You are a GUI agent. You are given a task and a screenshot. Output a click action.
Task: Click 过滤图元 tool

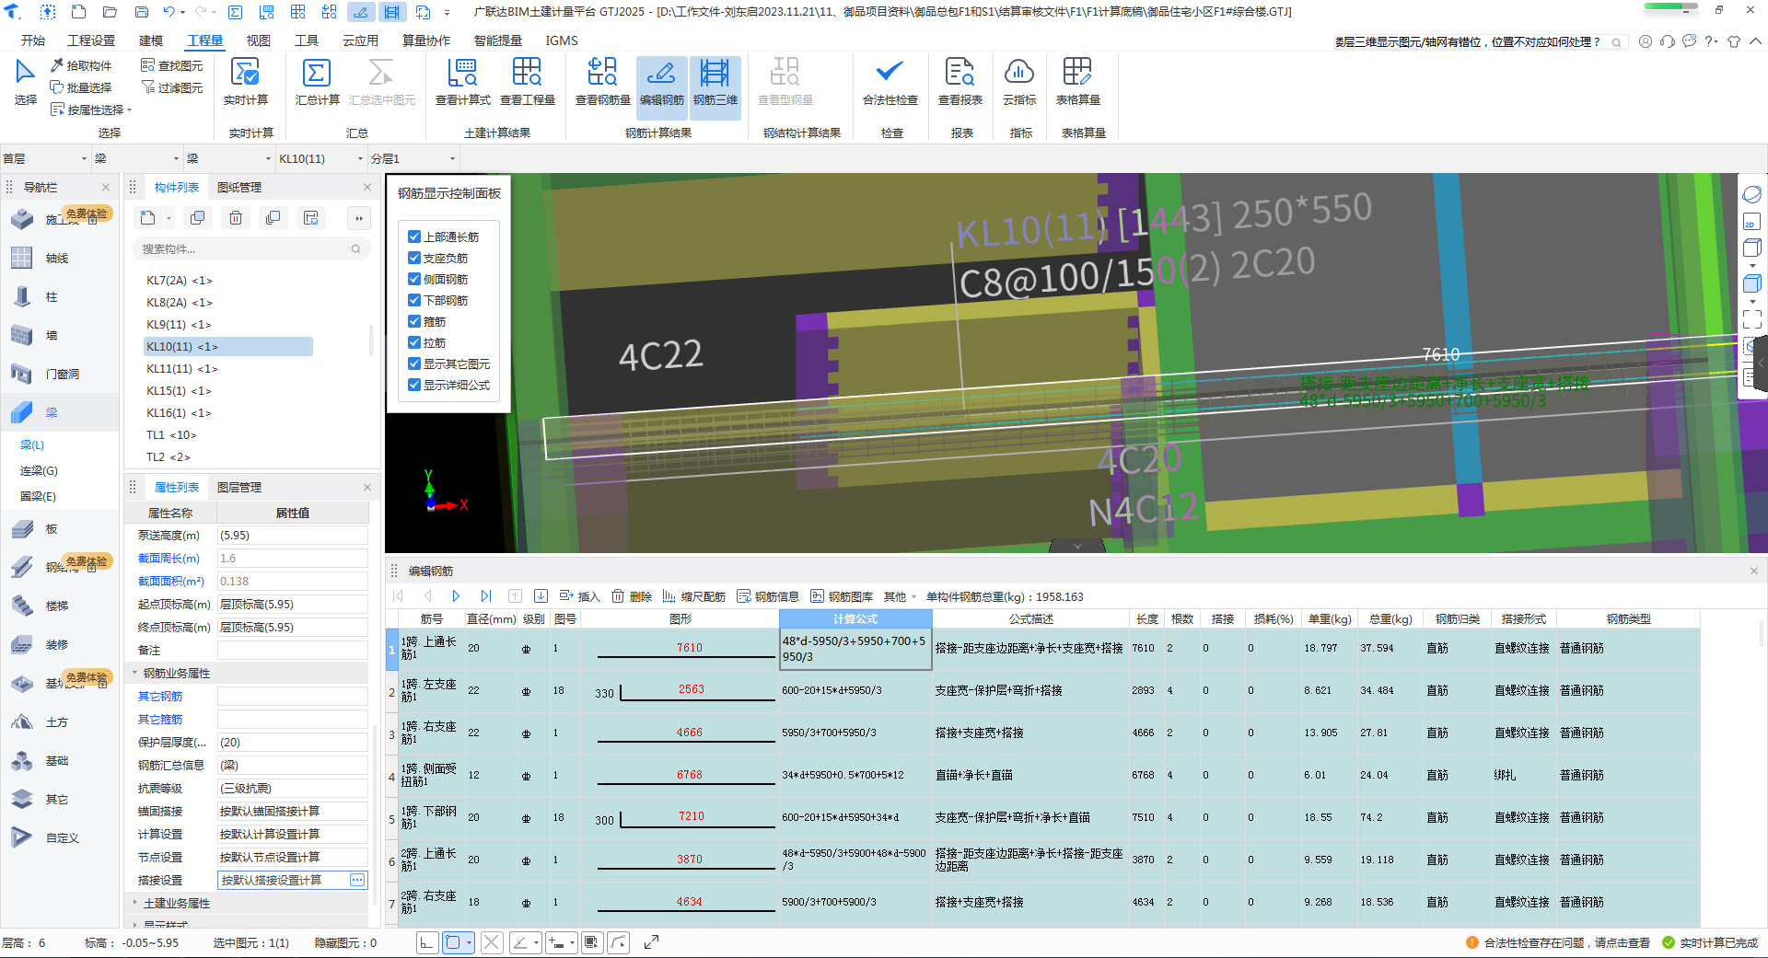(172, 87)
